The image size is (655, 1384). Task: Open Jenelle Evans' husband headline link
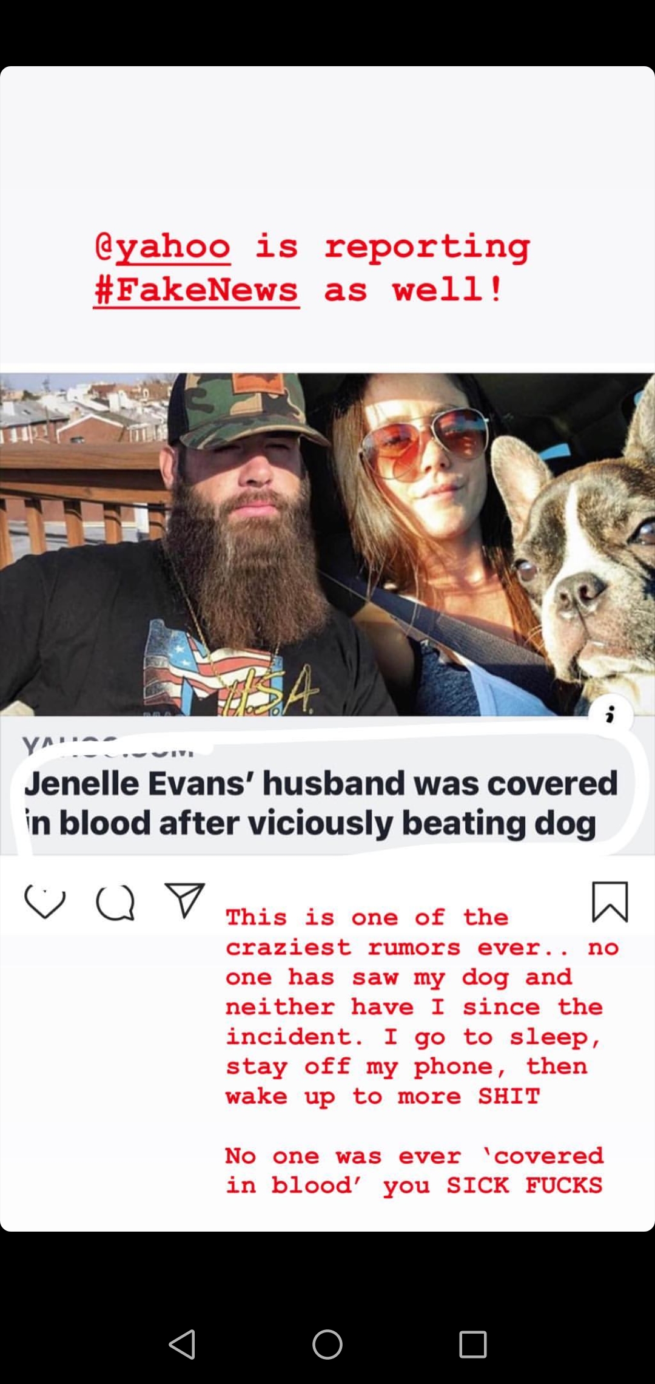pos(321,802)
